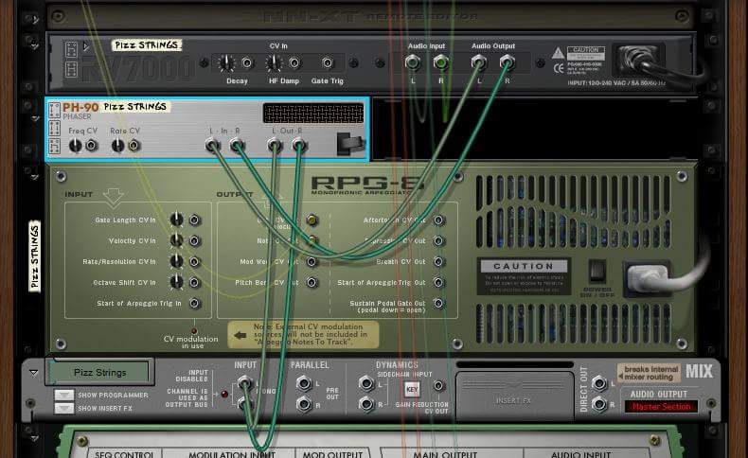
Task: Click the Dynamics Sidechain Input L jack
Action: tap(365, 383)
